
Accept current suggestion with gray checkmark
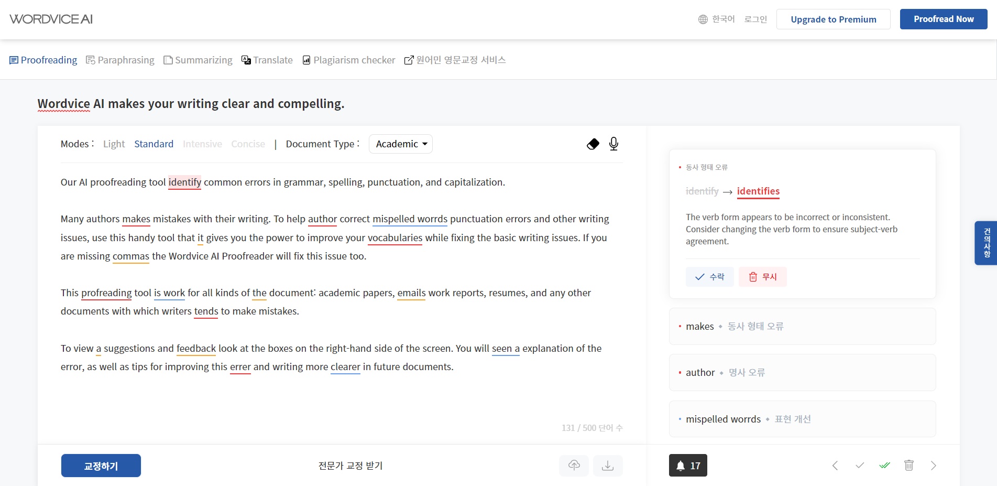pyautogui.click(x=859, y=466)
